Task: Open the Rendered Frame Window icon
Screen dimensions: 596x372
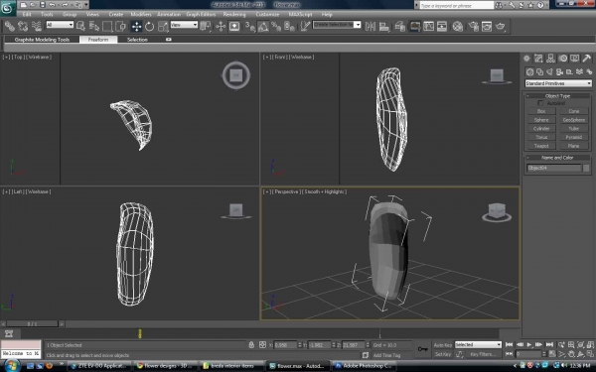Action: coord(487,26)
